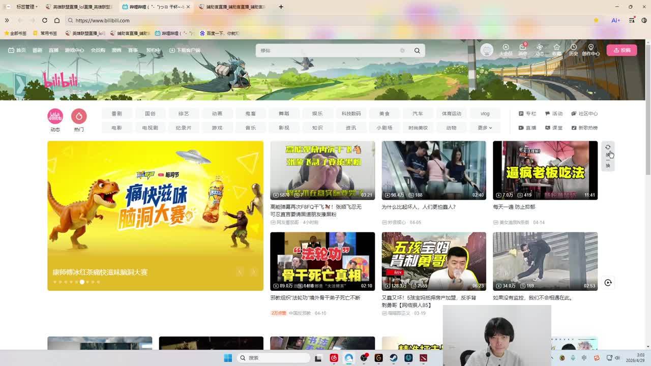651x366 pixels.
Task: Open the 下载客户端 download link
Action: pos(185,50)
